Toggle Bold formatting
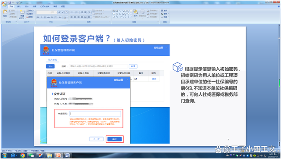The image size is (281, 159). [38, 18]
